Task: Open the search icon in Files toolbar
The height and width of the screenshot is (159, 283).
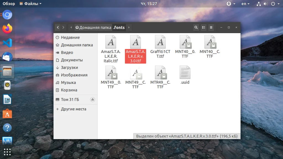Action: 196,27
